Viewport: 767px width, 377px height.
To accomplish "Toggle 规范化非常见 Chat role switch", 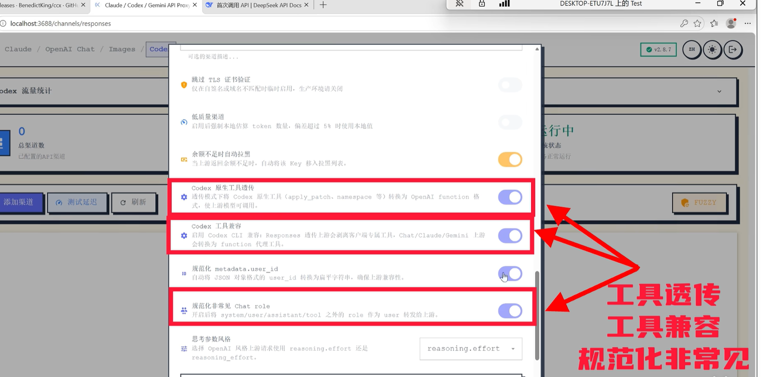I will pos(510,311).
